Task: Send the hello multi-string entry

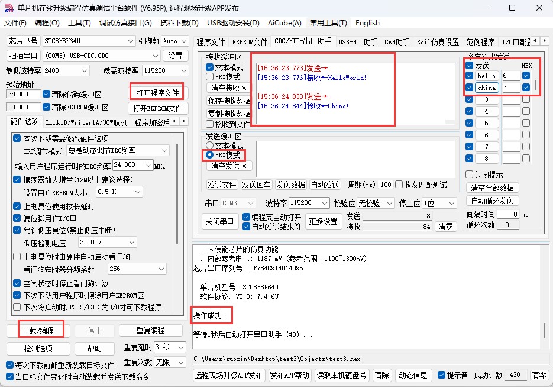Action: [487, 76]
